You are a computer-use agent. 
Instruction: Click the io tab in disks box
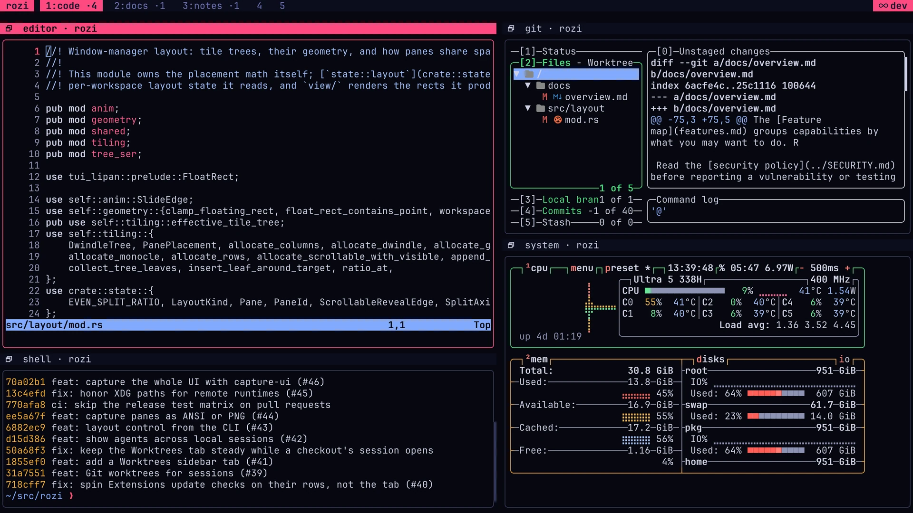845,359
